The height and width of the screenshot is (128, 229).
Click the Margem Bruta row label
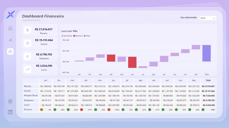(31, 95)
